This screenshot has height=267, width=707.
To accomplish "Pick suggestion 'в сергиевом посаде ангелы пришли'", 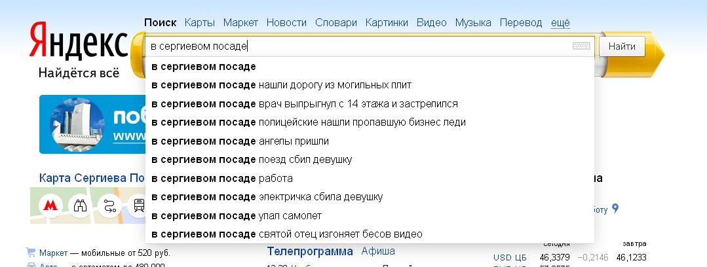I will click(240, 141).
